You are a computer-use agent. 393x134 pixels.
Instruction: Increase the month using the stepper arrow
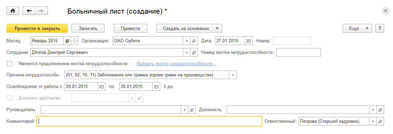tap(74, 39)
